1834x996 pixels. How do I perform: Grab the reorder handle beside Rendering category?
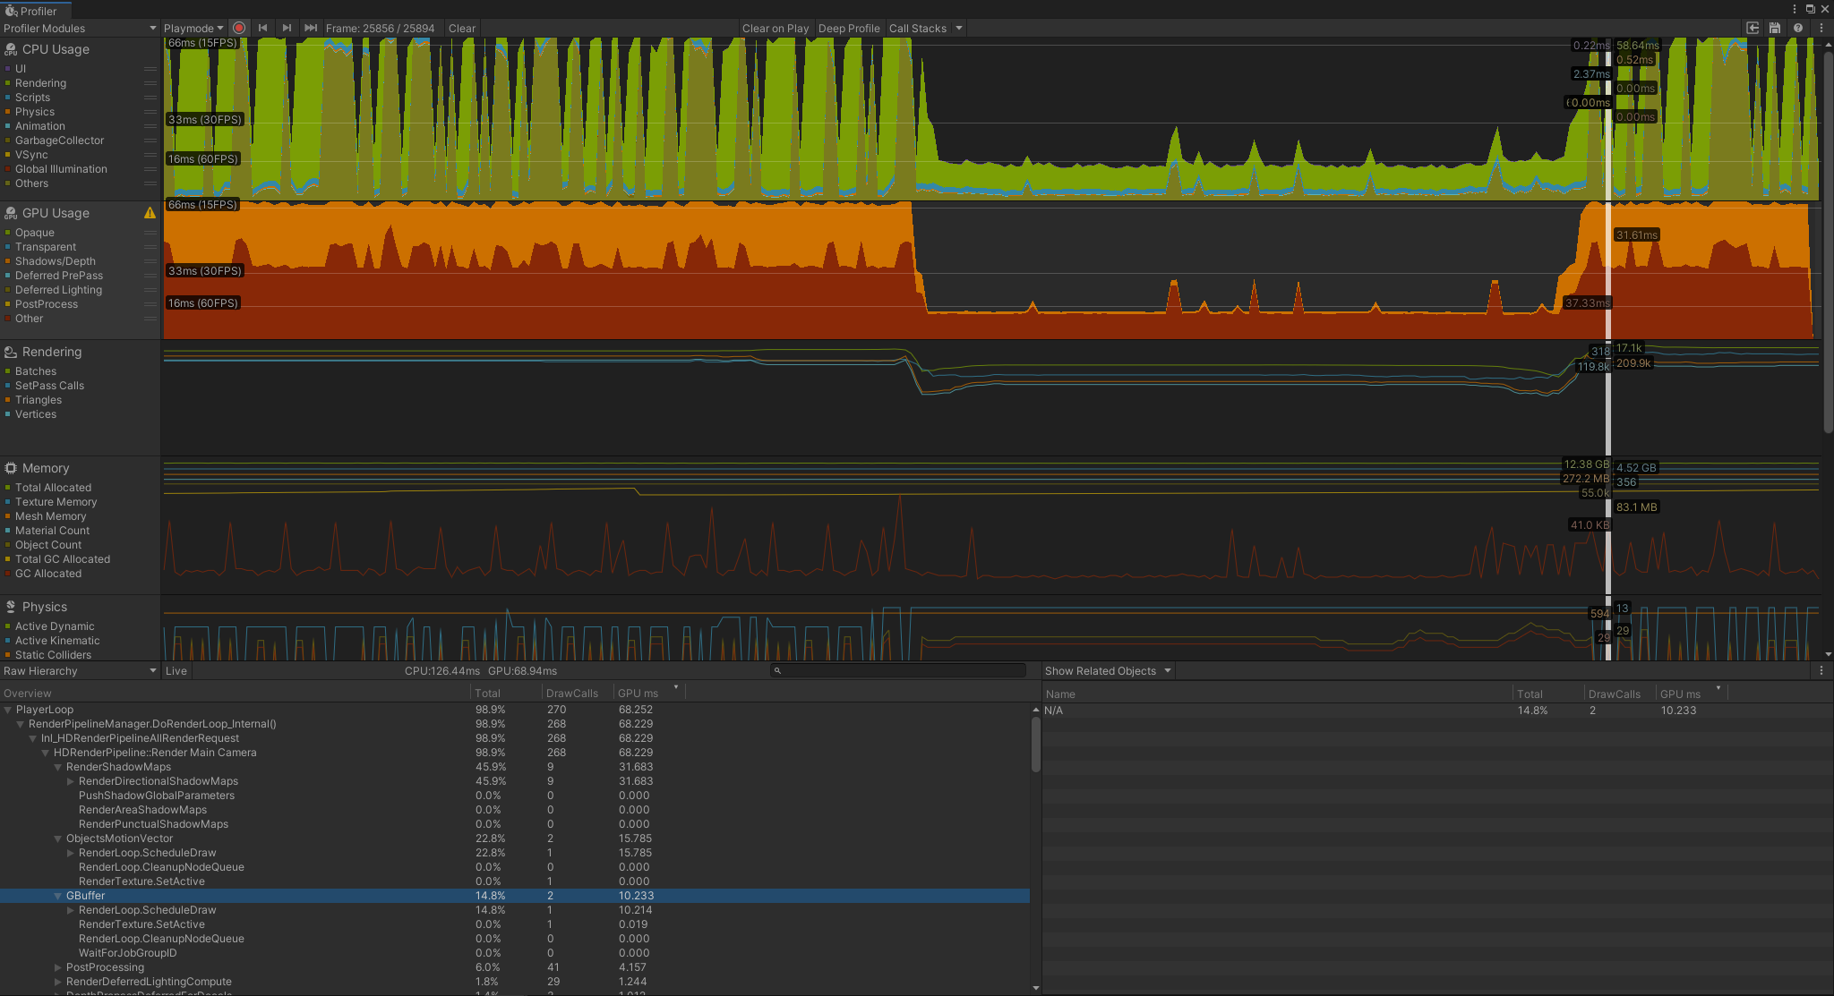coord(150,83)
